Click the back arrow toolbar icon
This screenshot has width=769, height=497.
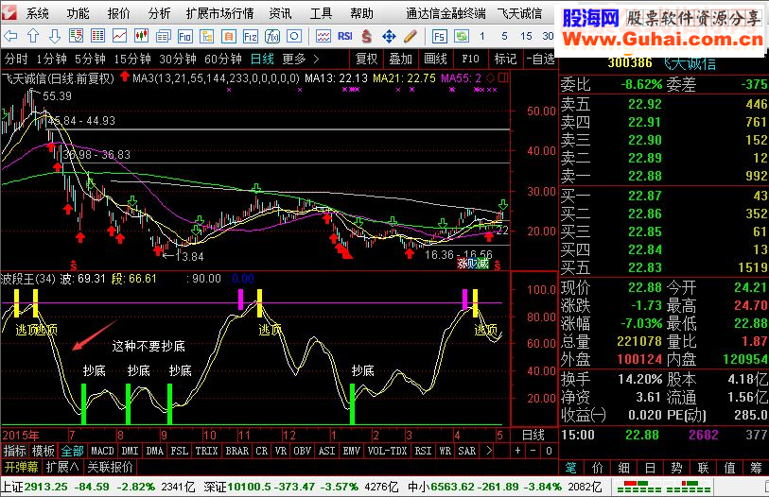click(x=10, y=36)
